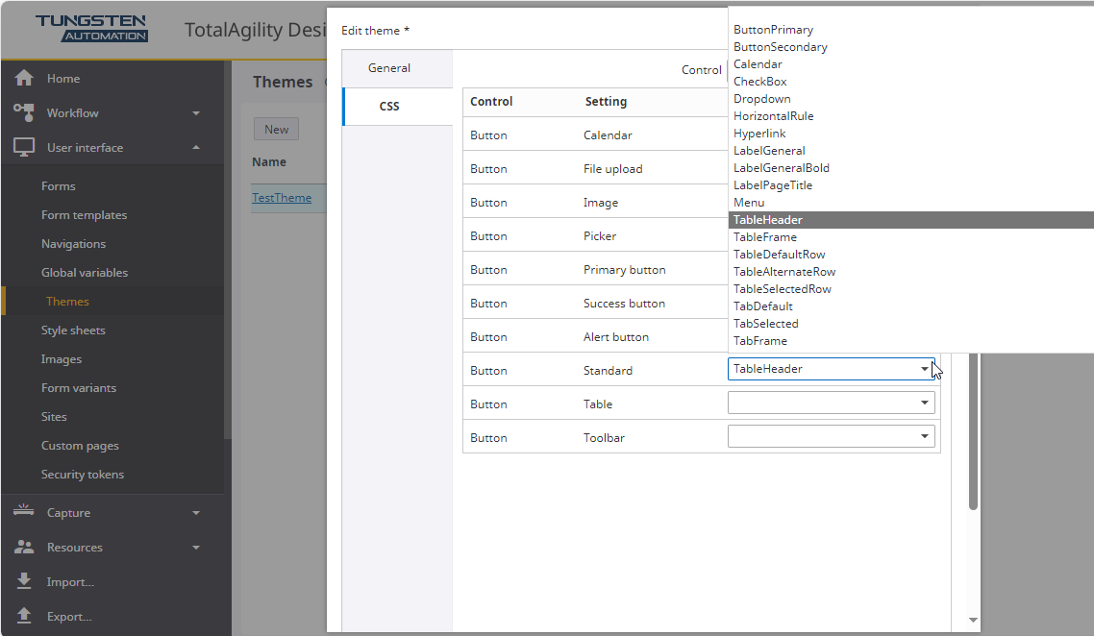Open Global variables in sidebar
The image size is (1094, 636).
point(85,273)
